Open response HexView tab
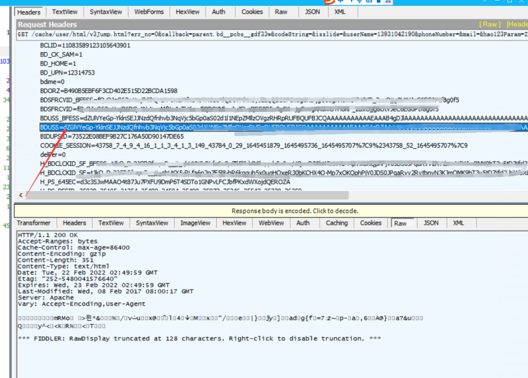Image resolution: width=528 pixels, height=378 pixels. 234,223
